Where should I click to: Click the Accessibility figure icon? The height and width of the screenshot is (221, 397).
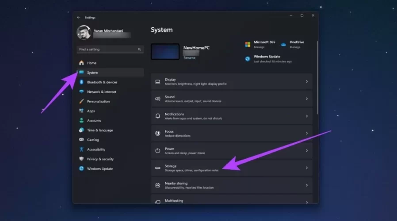click(81, 149)
